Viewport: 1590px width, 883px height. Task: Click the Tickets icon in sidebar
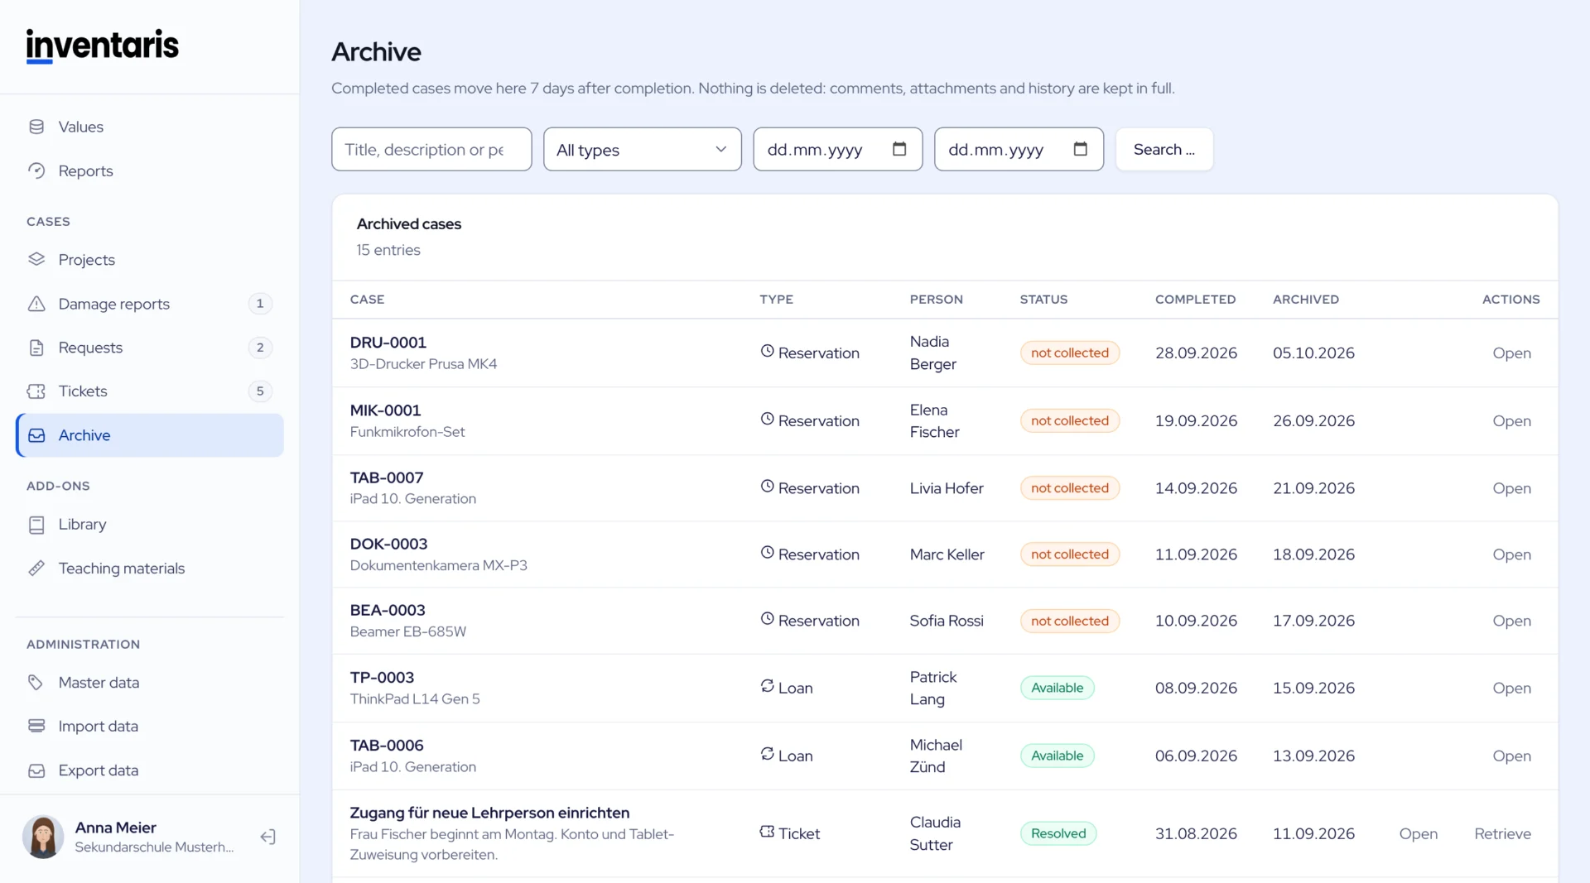pyautogui.click(x=36, y=391)
